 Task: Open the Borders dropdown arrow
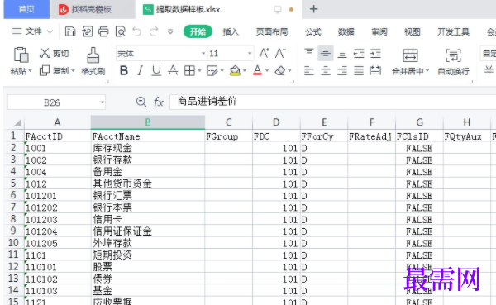pyautogui.click(x=199, y=71)
